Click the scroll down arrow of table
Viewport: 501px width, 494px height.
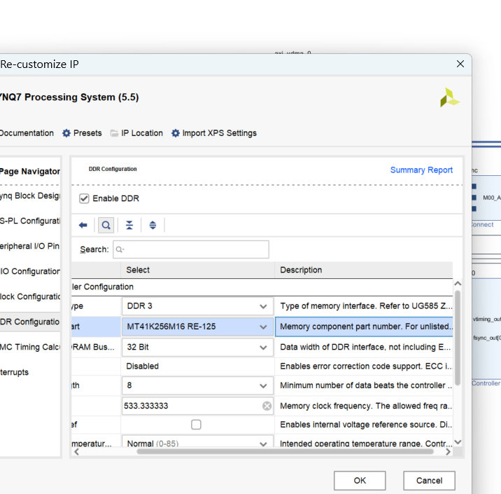[458, 442]
